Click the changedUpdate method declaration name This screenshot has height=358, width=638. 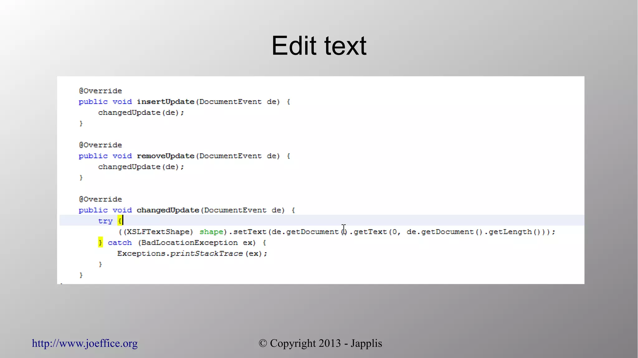click(168, 210)
